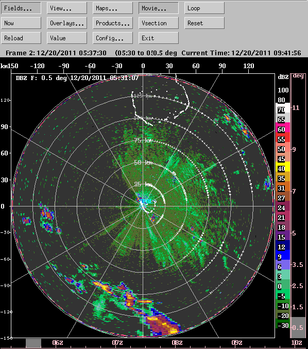Select the 2.5 deg elevation tilt

pos(298,286)
